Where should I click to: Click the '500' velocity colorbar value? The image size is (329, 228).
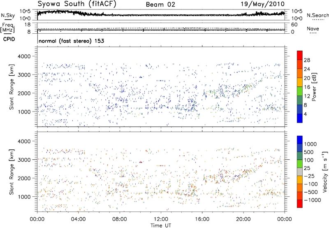click(309, 152)
